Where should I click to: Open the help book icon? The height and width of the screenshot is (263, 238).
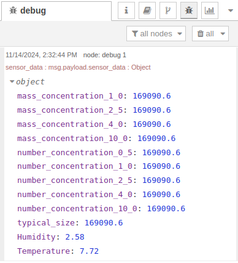coord(147,10)
